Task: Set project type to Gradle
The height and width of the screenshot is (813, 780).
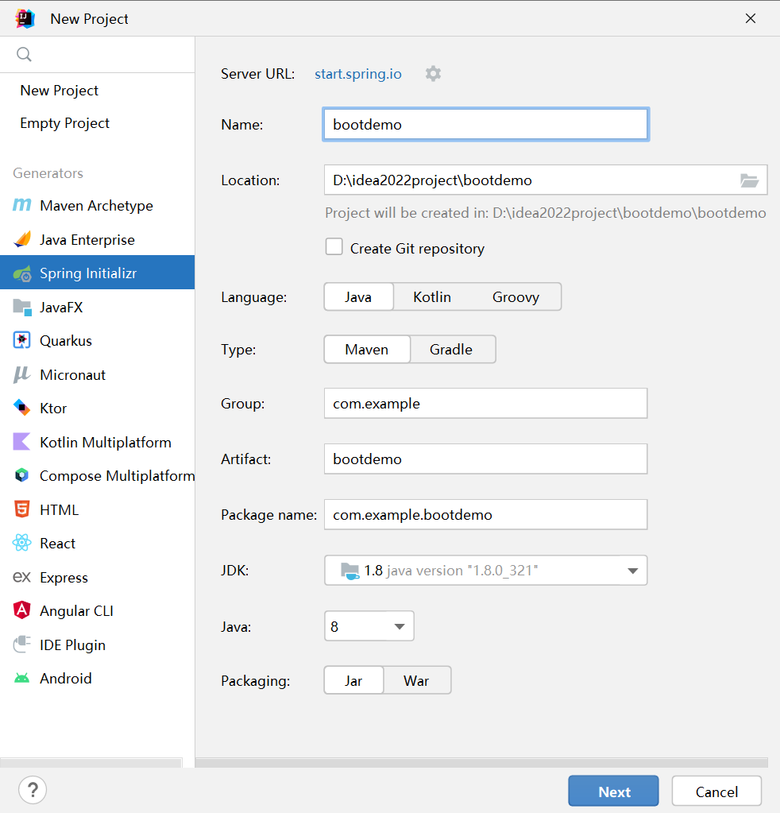Action: [451, 350]
